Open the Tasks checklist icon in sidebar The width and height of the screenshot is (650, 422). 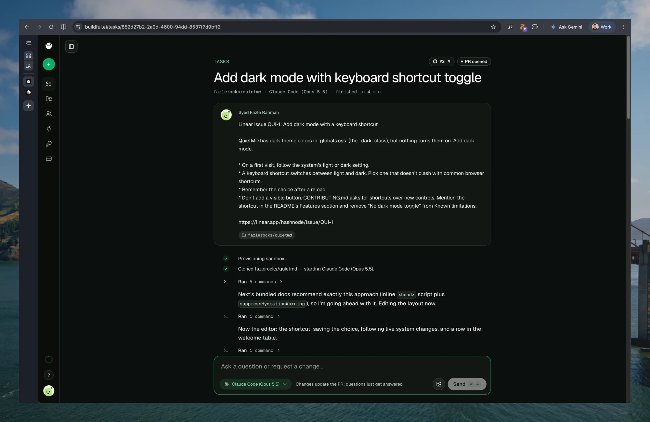[x=49, y=84]
